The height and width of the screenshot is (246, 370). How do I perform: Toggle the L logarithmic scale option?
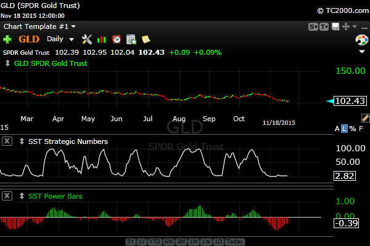(345, 129)
